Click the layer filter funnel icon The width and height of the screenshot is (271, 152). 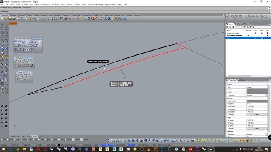(x=245, y=27)
